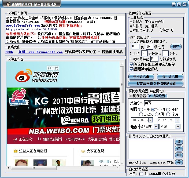Click the crown icon next to 这些人正在用微博
This screenshot has width=189, height=178.
click(16, 151)
